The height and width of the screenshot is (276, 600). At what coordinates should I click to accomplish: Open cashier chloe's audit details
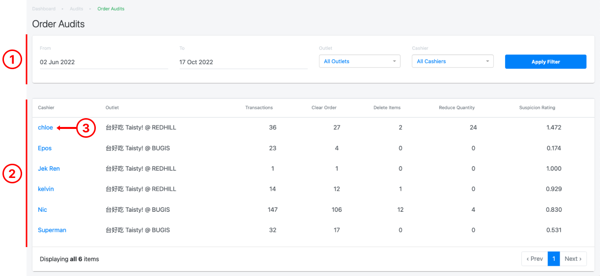pos(45,127)
